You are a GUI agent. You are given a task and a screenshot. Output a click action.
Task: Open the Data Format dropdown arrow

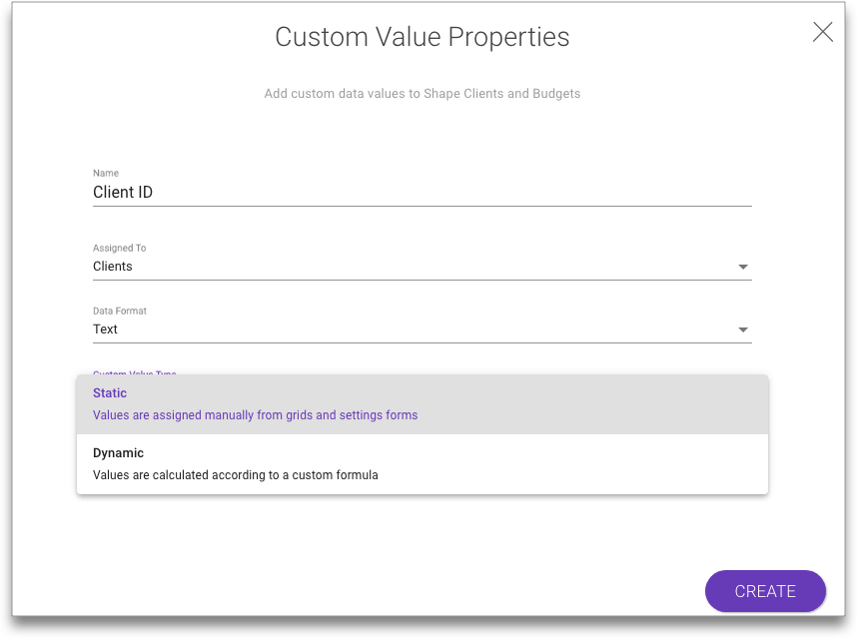[x=743, y=329]
